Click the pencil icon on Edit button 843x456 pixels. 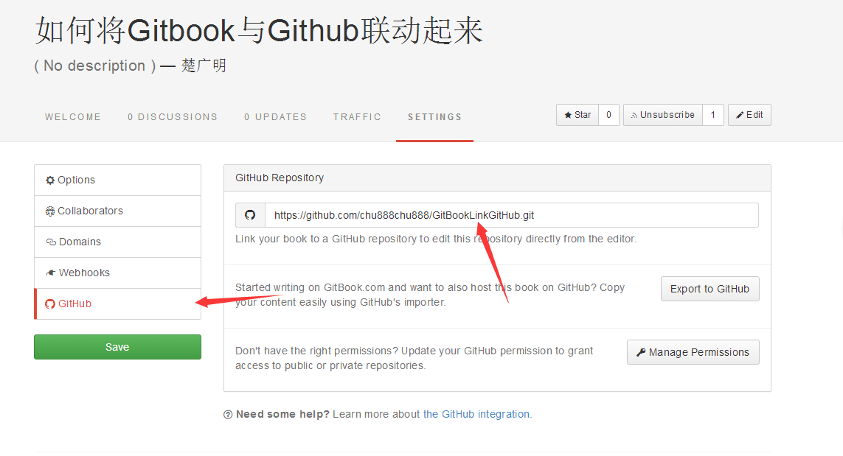(x=740, y=115)
